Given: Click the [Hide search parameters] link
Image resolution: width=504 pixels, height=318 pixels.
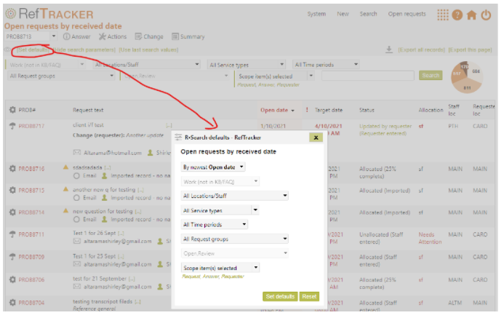Looking at the screenshot, I should coord(84,49).
